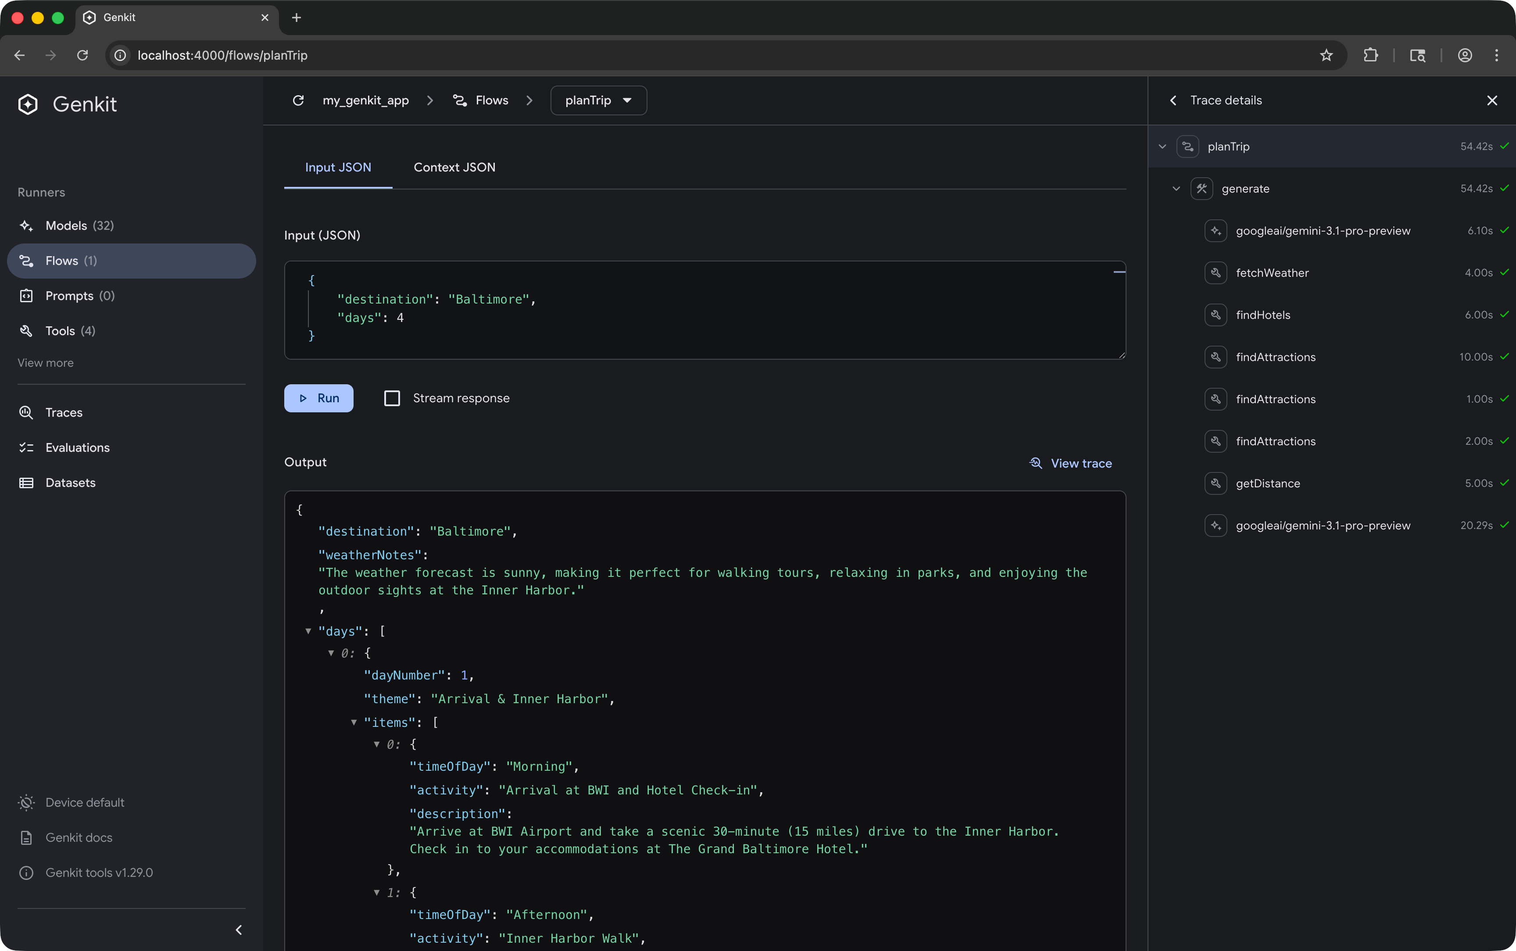Viewport: 1516px width, 951px height.
Task: Click the Run button
Action: [x=319, y=397]
